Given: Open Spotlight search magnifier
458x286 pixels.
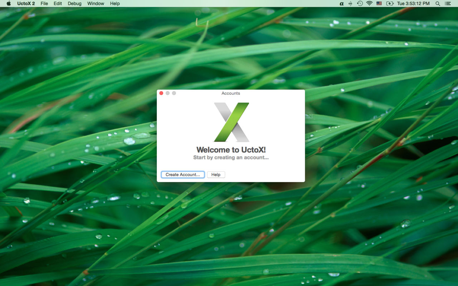Looking at the screenshot, I should (438, 4).
